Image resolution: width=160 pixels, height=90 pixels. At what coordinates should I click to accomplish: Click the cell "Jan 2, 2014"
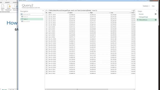(52, 37)
